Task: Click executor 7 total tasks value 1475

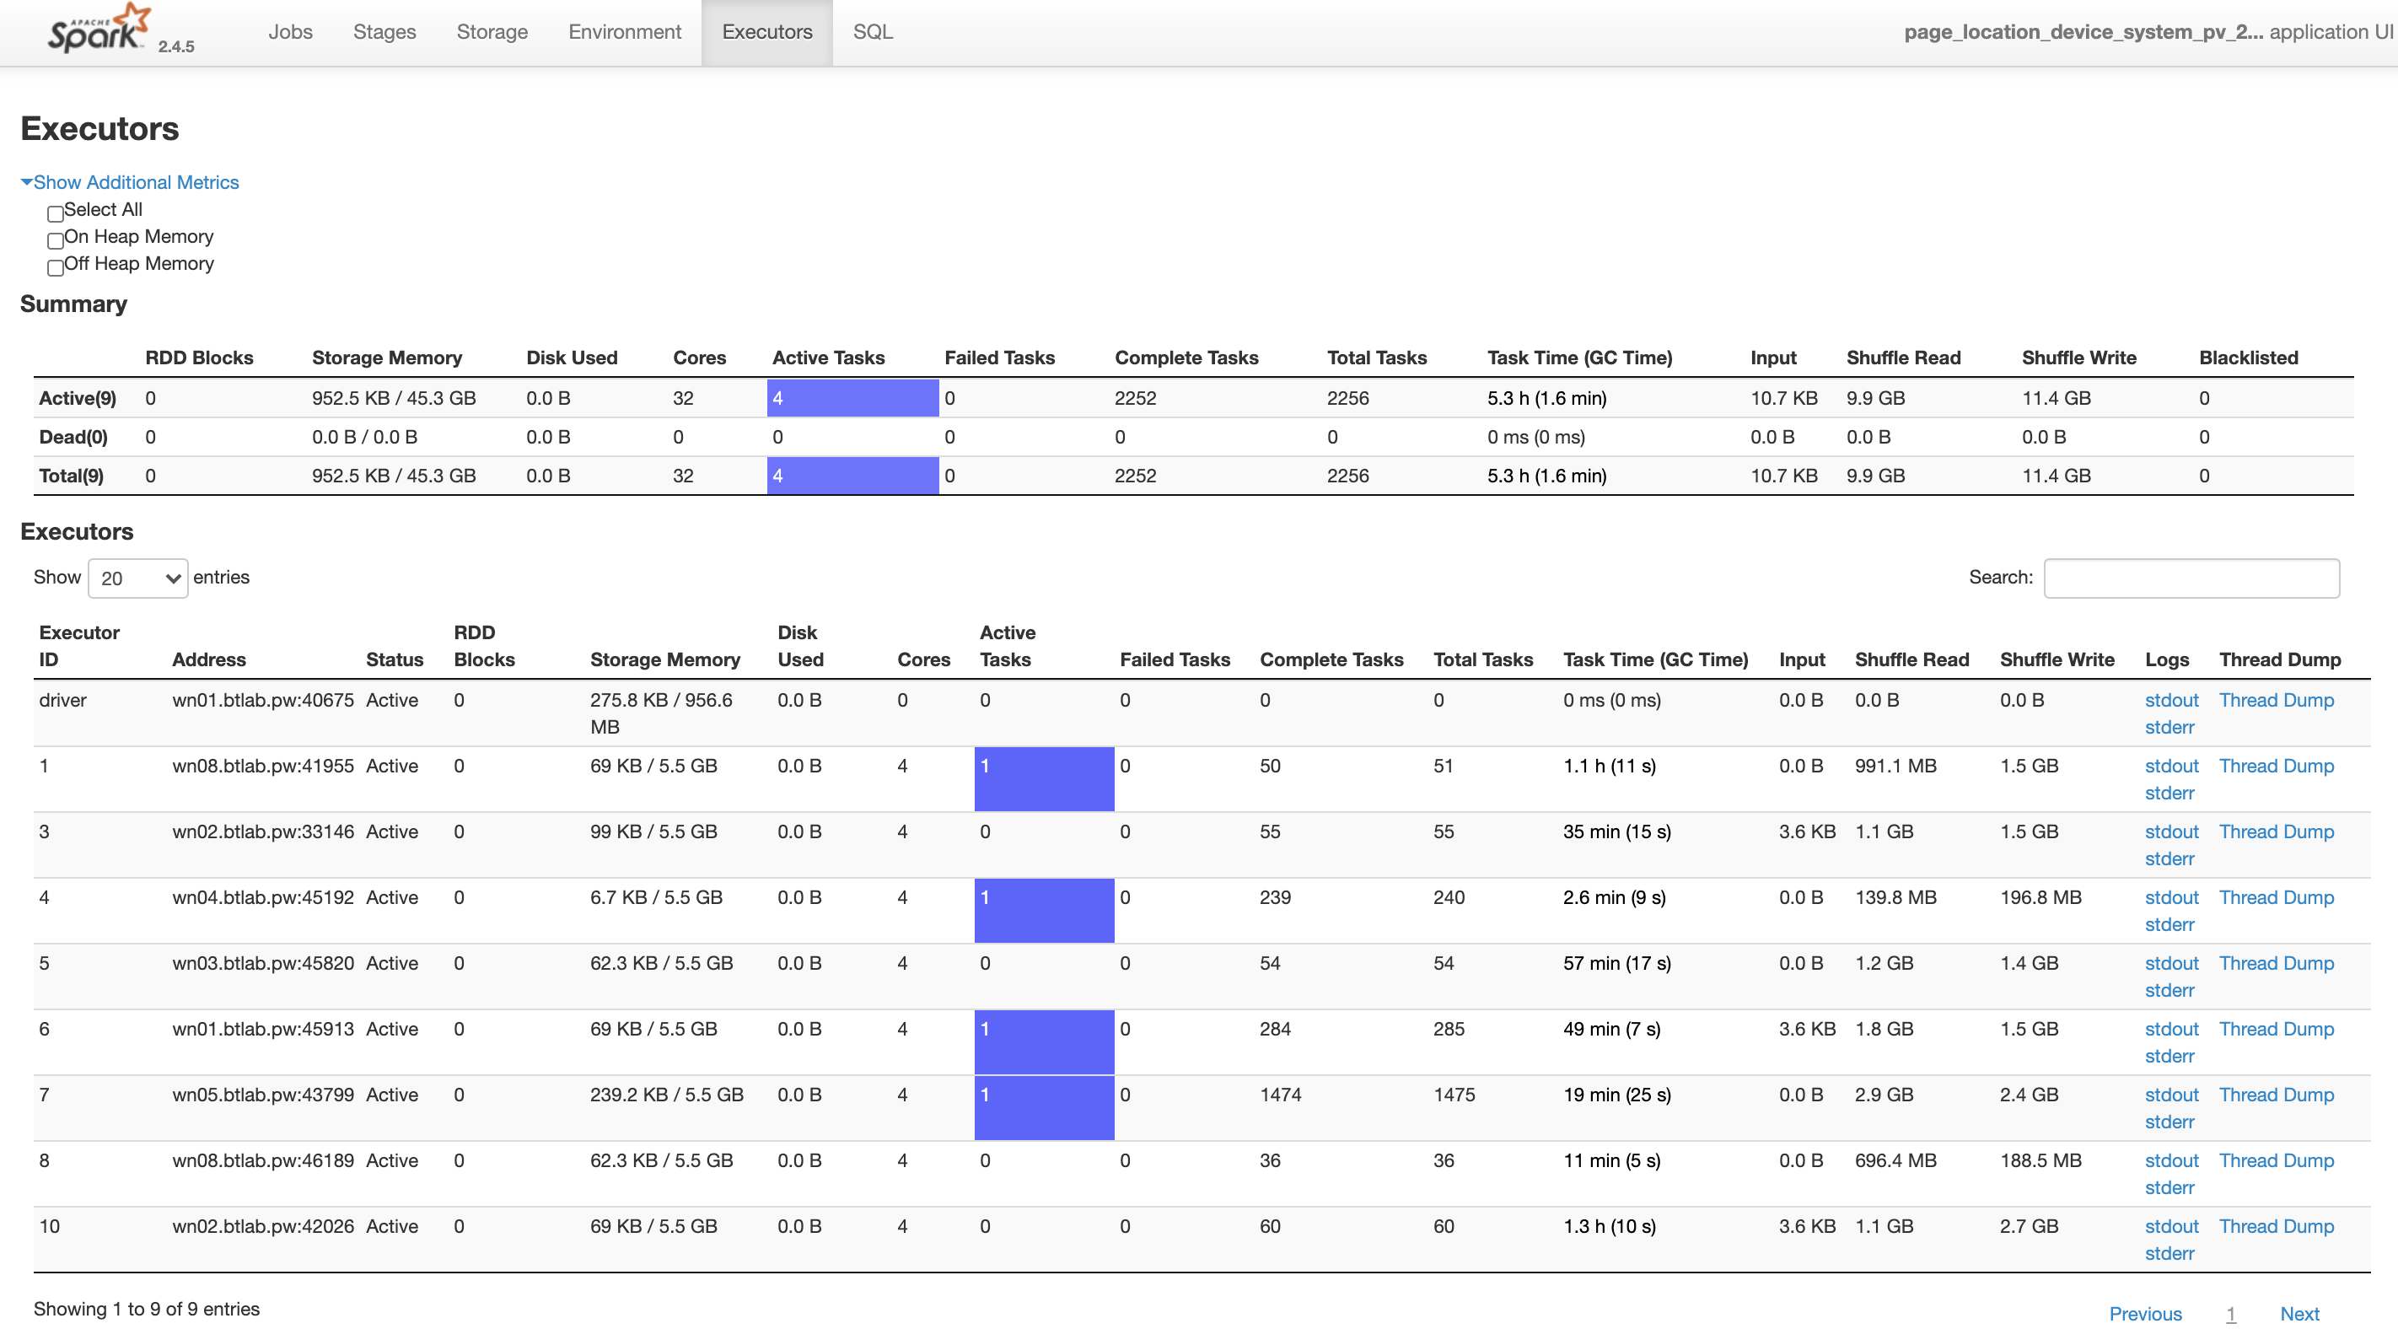Action: (1454, 1095)
